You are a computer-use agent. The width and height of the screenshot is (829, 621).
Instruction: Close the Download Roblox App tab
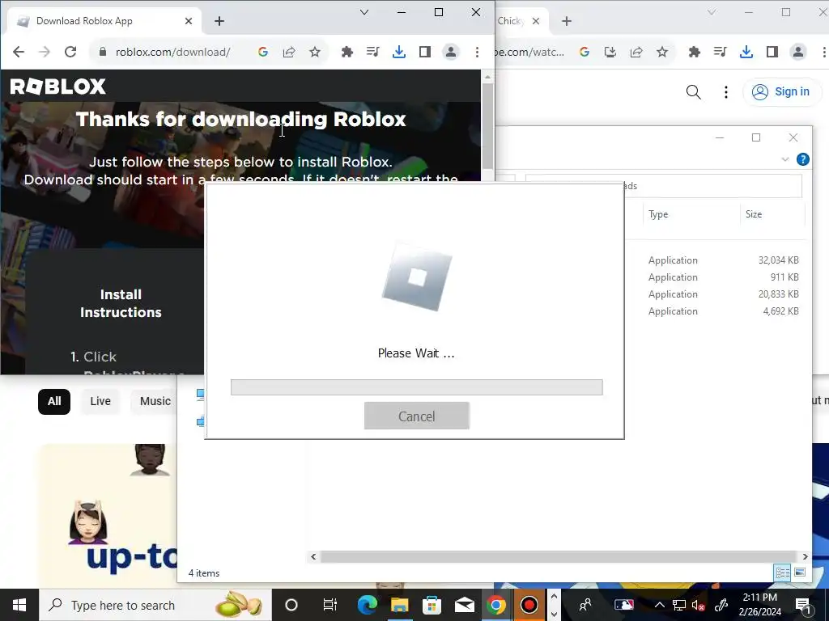coord(189,21)
